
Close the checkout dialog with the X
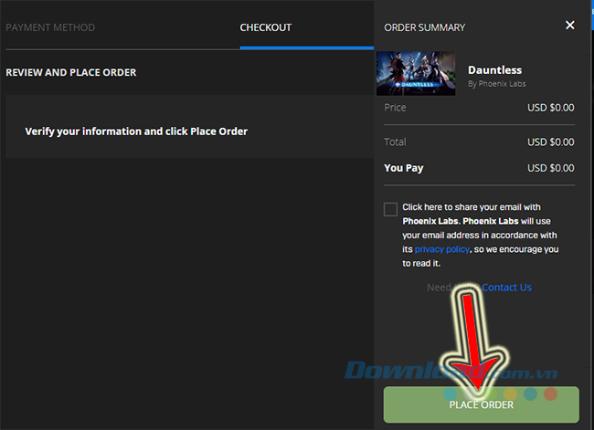click(569, 26)
